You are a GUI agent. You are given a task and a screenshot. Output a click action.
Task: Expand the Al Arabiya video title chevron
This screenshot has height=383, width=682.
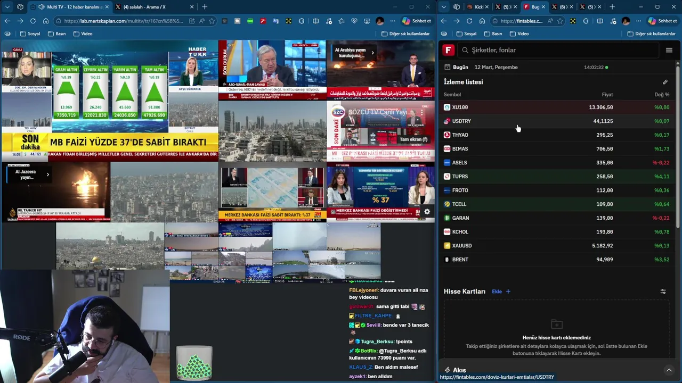coord(372,53)
